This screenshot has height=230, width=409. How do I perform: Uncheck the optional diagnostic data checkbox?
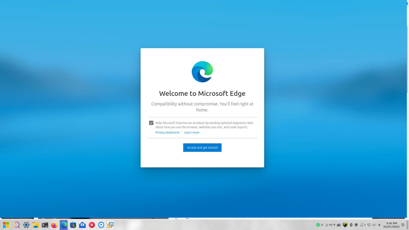click(151, 123)
